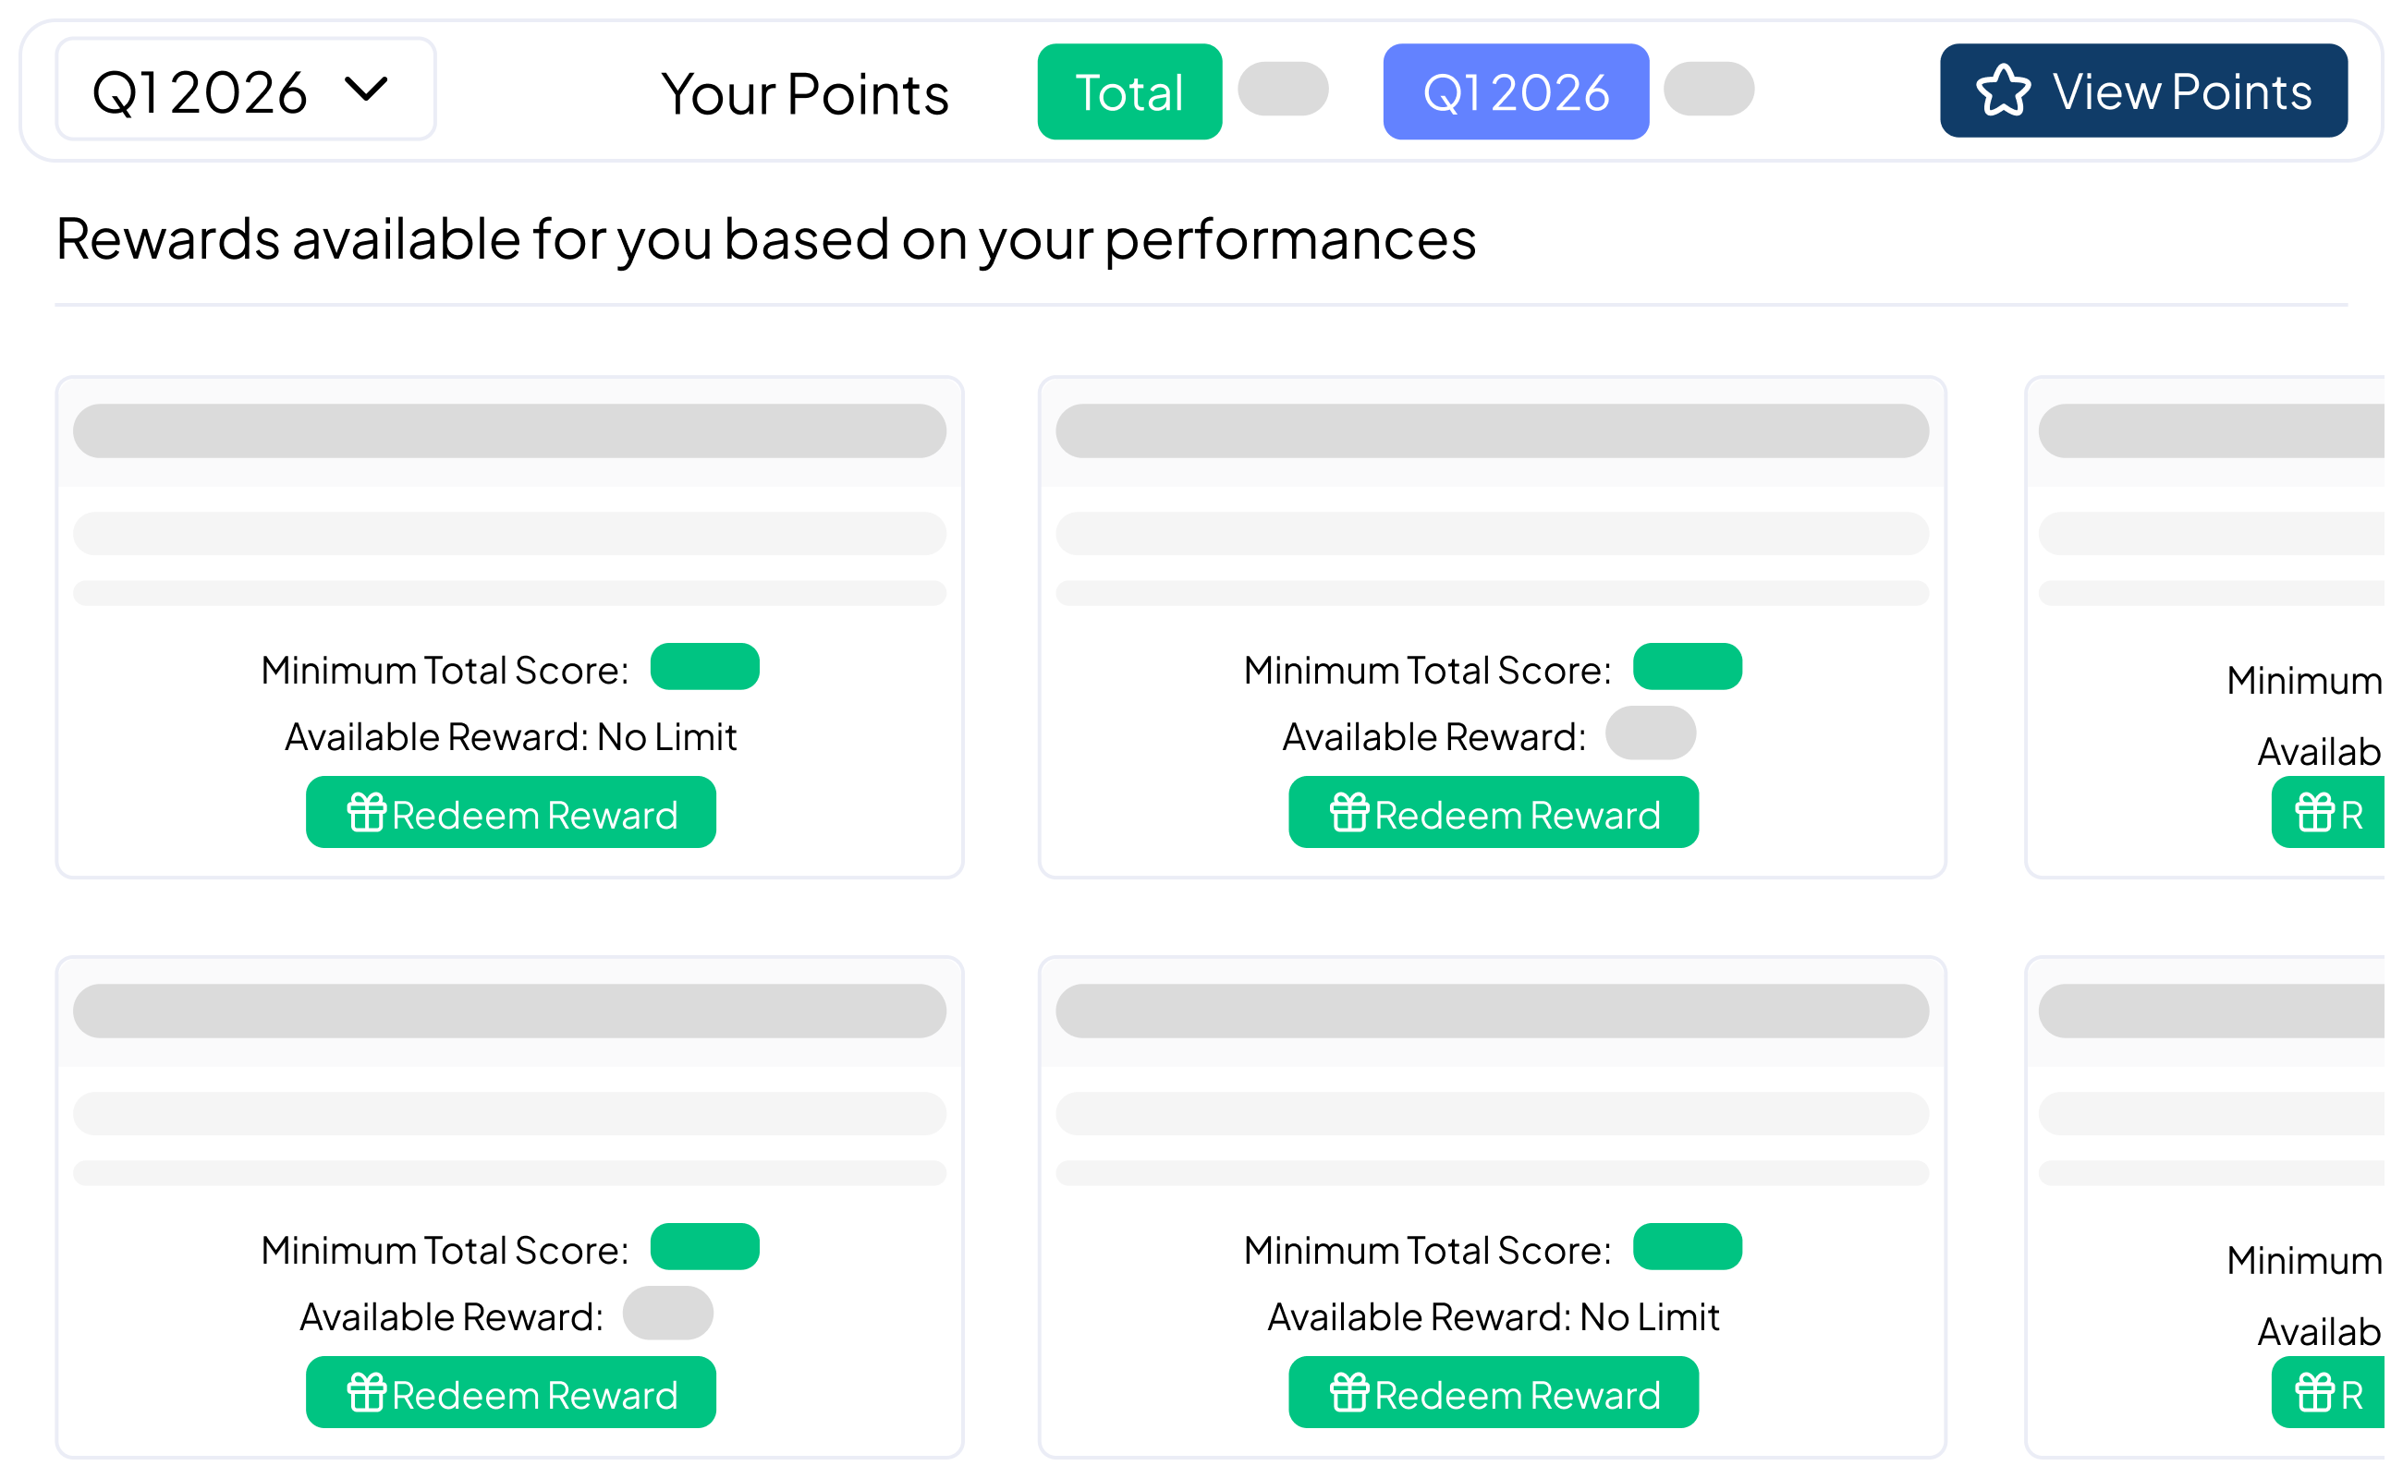The image size is (2403, 1478).
Task: Select the green Total points tab
Action: pos(1128,91)
